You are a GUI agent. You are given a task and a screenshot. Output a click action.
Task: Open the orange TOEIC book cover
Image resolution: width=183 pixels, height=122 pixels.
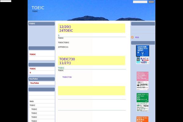click(142, 119)
